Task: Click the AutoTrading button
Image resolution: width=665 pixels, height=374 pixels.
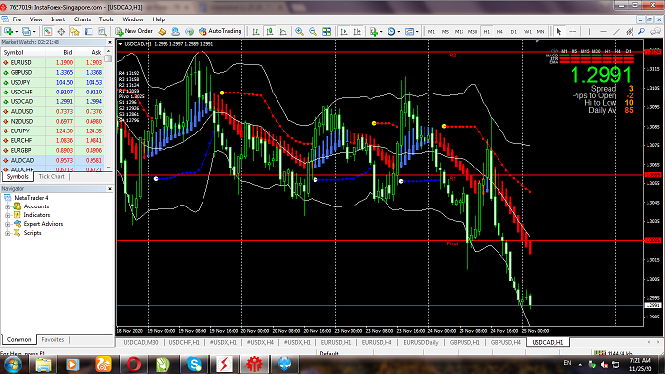Action: (x=220, y=31)
